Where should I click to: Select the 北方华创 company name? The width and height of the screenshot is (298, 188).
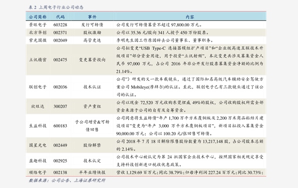click(x=38, y=32)
